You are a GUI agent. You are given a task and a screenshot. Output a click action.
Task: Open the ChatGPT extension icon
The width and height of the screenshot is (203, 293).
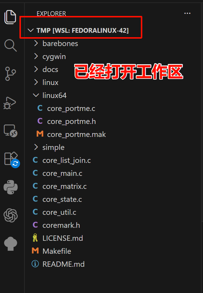11,215
